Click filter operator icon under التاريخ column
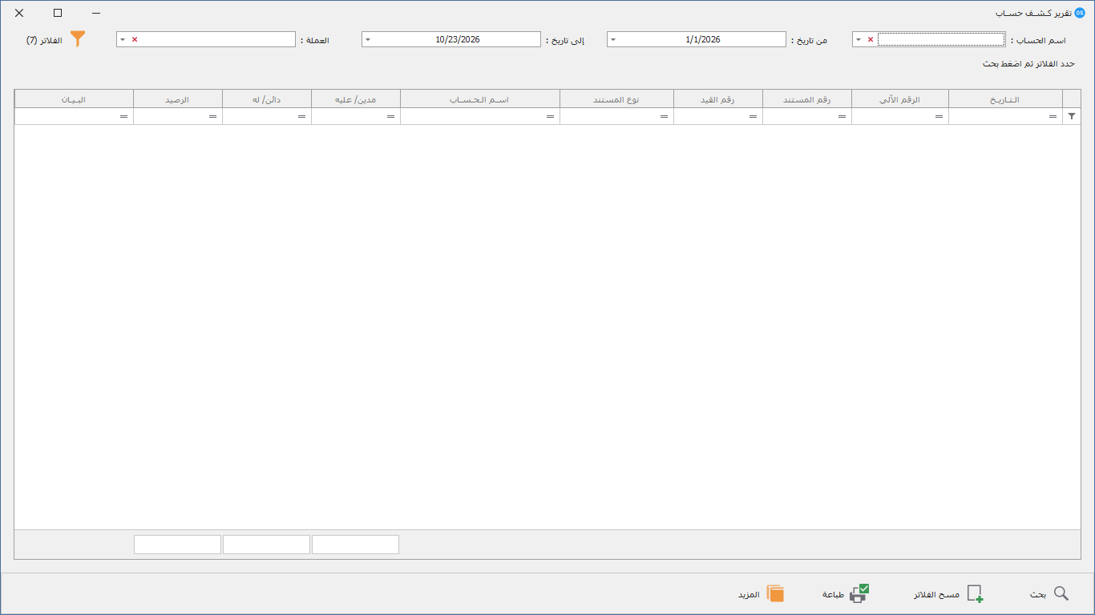Viewport: 1095px width, 615px height. 1053,117
